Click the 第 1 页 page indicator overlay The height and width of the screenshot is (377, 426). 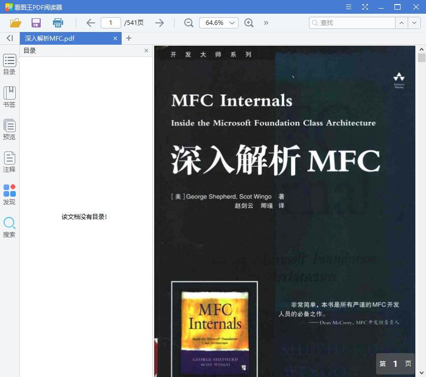point(395,364)
